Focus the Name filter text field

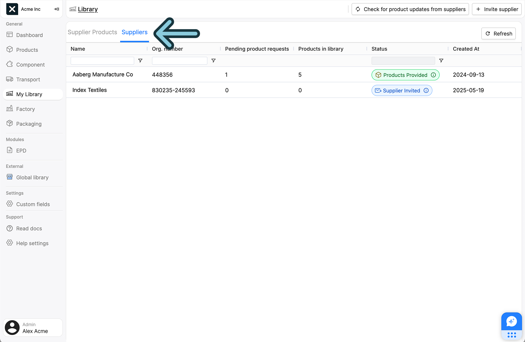point(102,61)
